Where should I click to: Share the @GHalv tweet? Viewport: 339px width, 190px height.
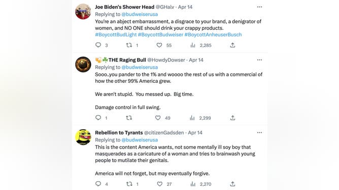(232, 45)
